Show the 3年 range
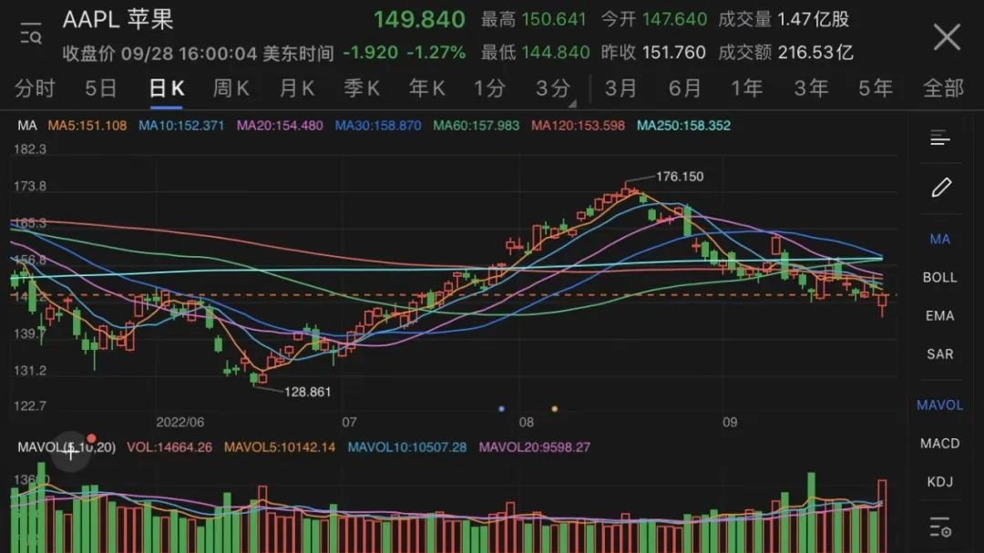Screen dimensions: 984x553 [x=812, y=88]
